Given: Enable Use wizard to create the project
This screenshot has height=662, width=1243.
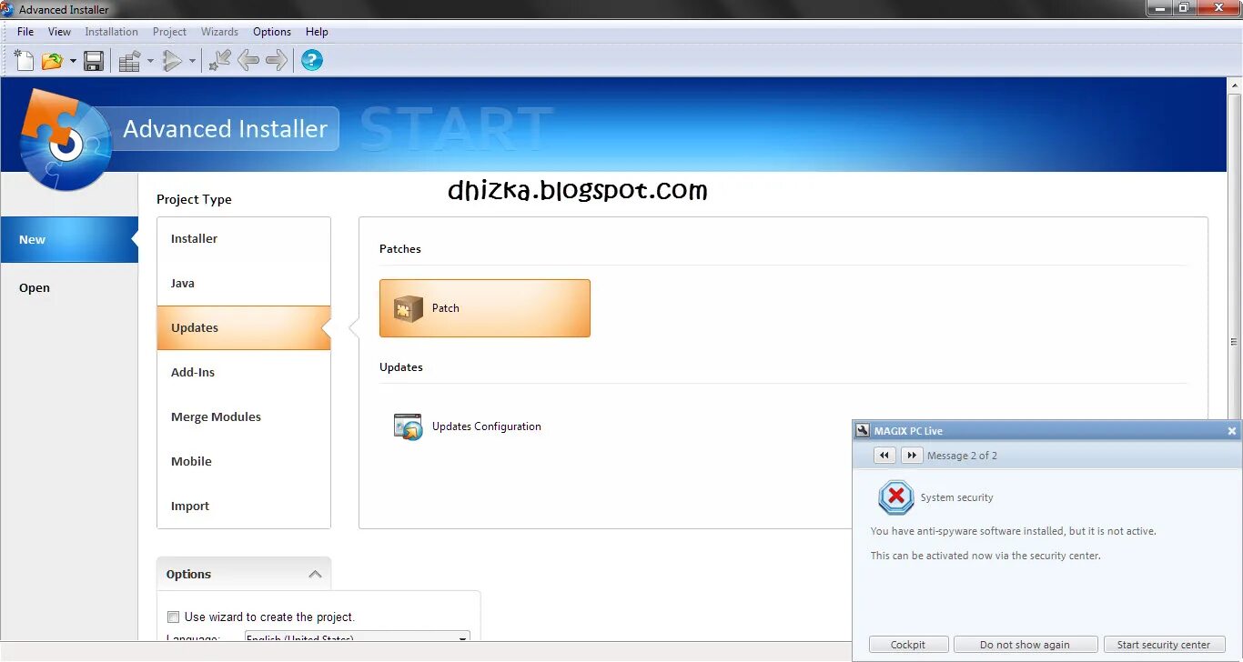Looking at the screenshot, I should (x=173, y=617).
